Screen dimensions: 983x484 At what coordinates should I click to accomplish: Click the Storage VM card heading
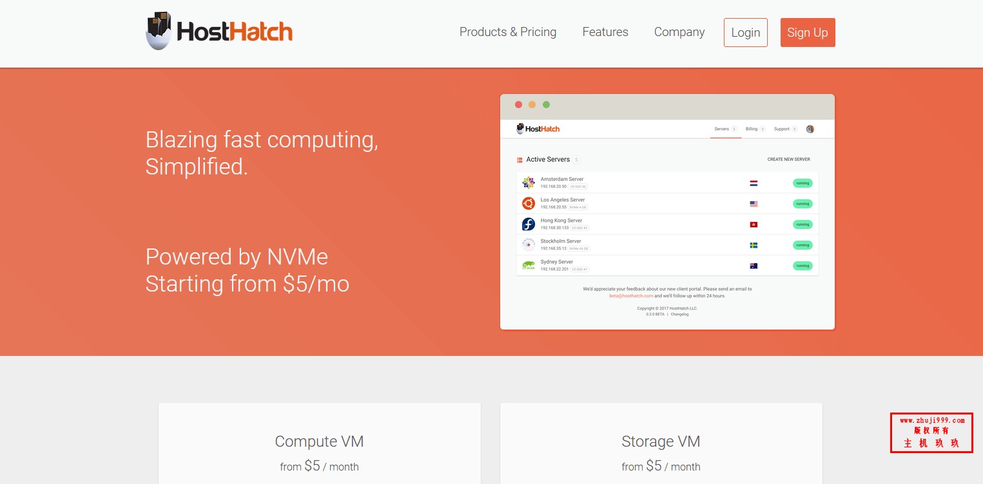pyautogui.click(x=661, y=442)
